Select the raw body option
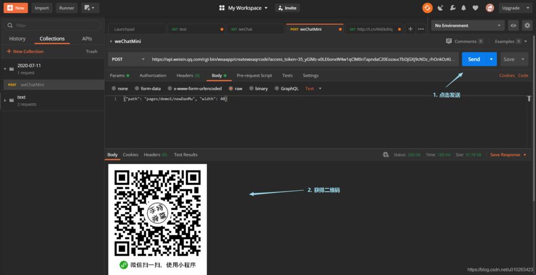The width and height of the screenshot is (536, 275). (236, 89)
